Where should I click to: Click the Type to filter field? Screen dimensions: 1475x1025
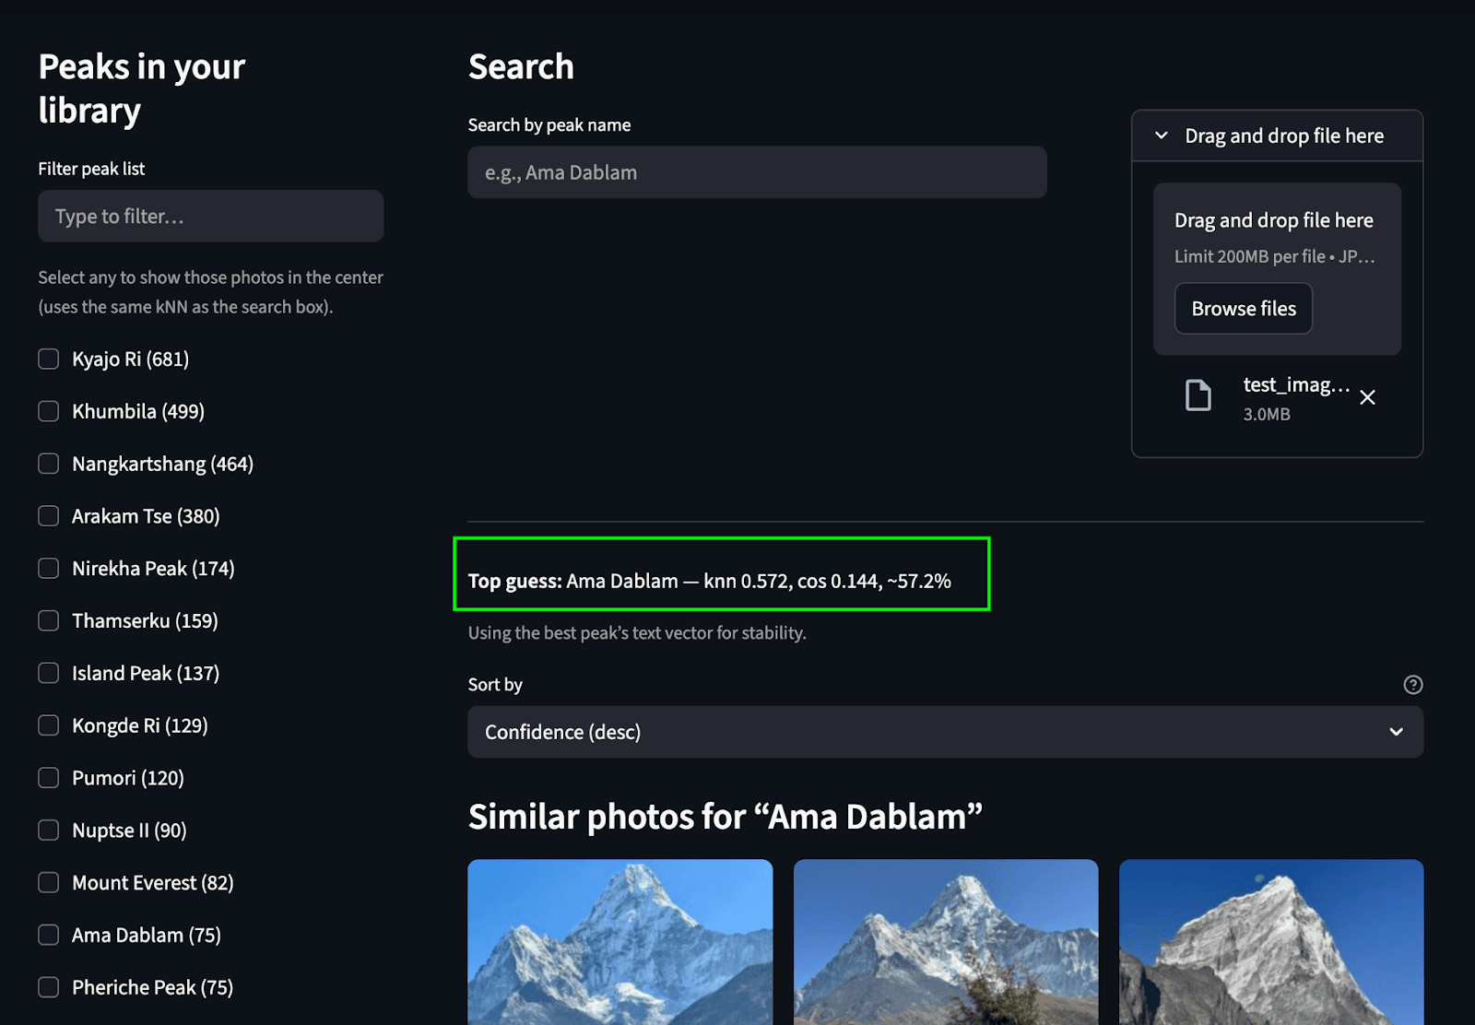(x=210, y=216)
